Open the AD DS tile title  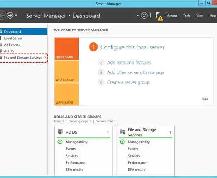(71, 132)
